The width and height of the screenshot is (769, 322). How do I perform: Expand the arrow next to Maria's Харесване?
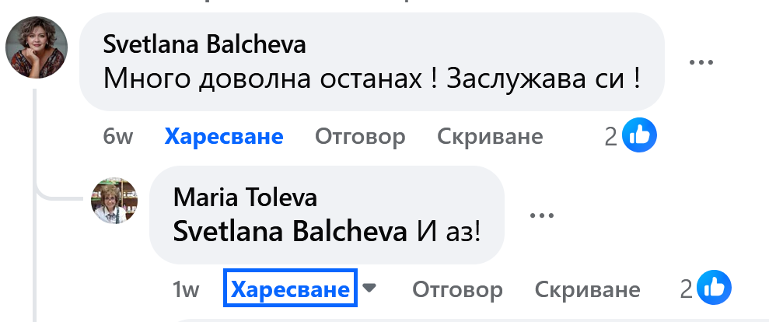[370, 289]
